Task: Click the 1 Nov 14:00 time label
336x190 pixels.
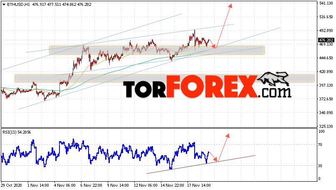Action: [x=38, y=185]
